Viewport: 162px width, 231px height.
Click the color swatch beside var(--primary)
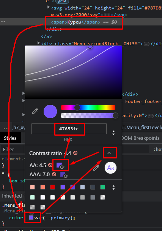click(x=31, y=218)
